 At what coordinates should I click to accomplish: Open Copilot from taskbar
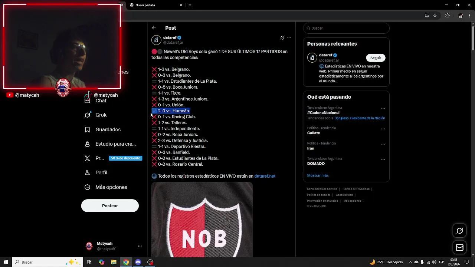102,262
